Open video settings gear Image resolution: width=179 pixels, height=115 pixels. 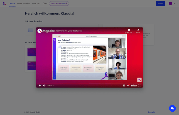pyautogui.click(x=128, y=85)
